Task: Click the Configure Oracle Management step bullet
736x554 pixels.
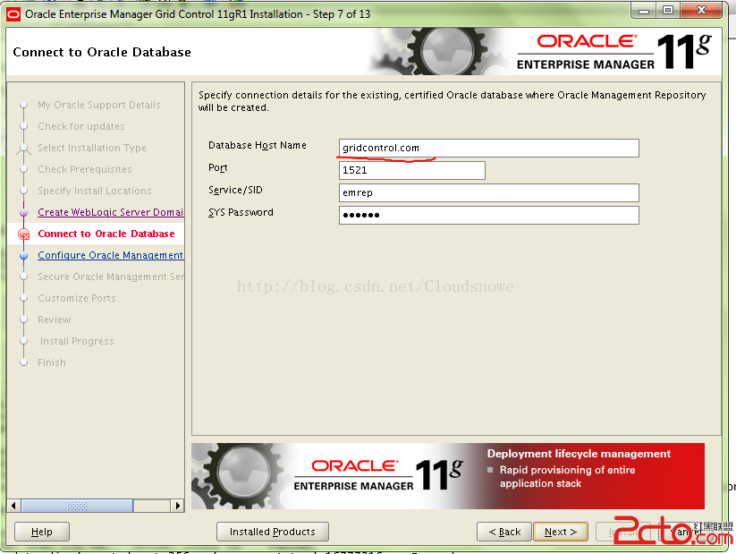Action: tap(23, 256)
